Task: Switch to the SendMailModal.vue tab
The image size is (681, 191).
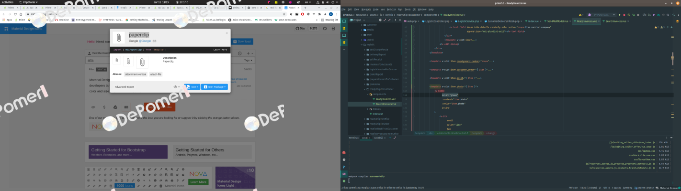Action: [556, 21]
